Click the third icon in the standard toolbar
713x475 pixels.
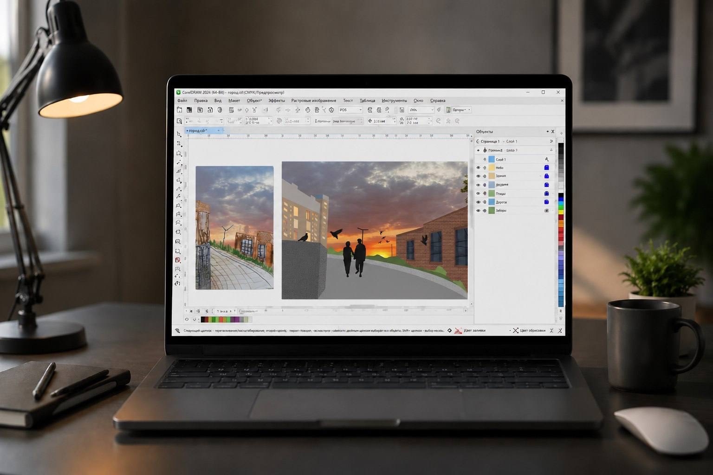tap(200, 110)
